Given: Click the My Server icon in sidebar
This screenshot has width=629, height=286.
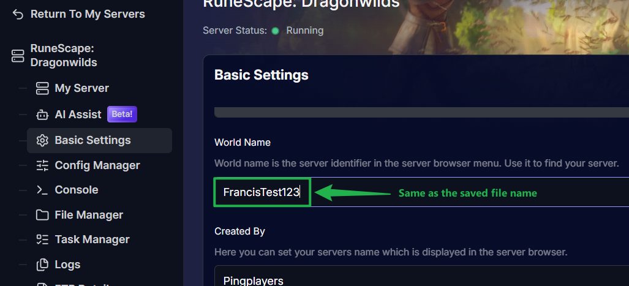Looking at the screenshot, I should [42, 88].
